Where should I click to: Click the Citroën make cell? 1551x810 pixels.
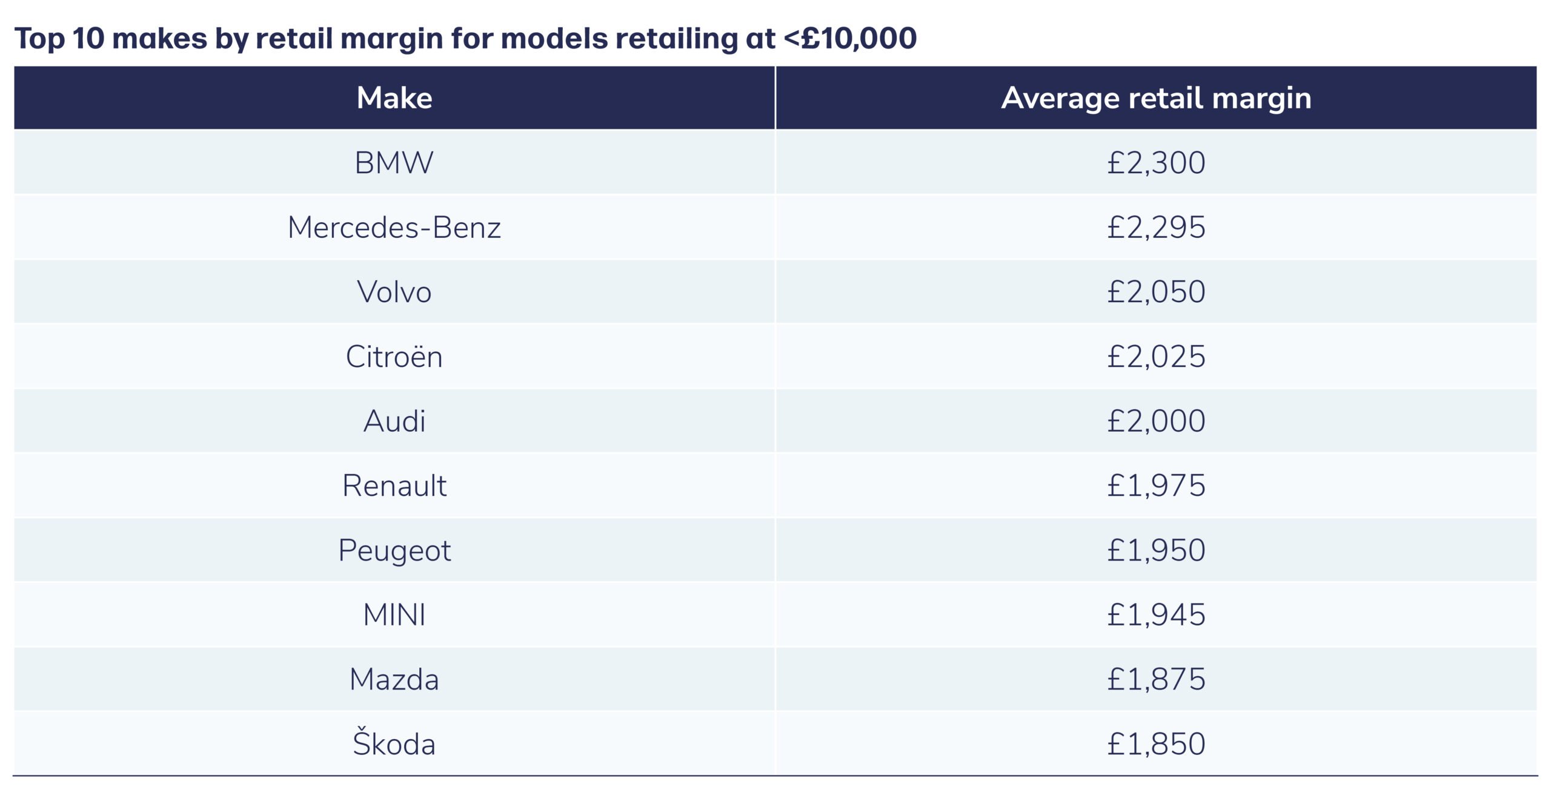click(394, 357)
